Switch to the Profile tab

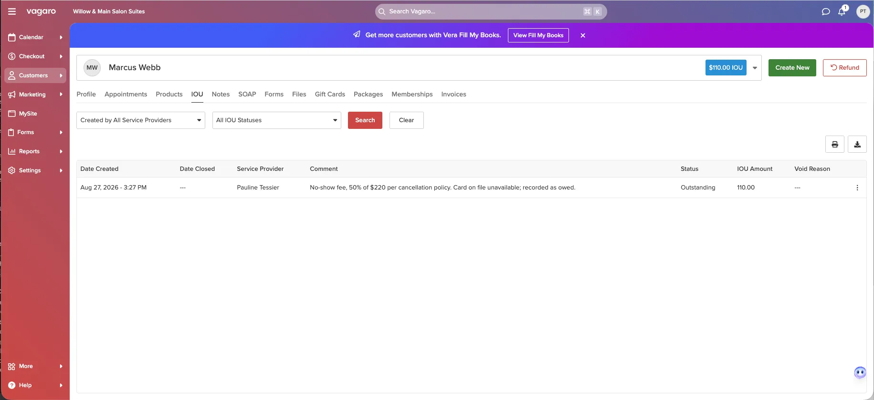click(x=86, y=95)
